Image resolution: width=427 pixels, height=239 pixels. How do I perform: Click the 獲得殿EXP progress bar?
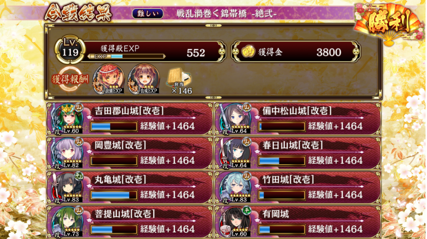[x=127, y=57]
